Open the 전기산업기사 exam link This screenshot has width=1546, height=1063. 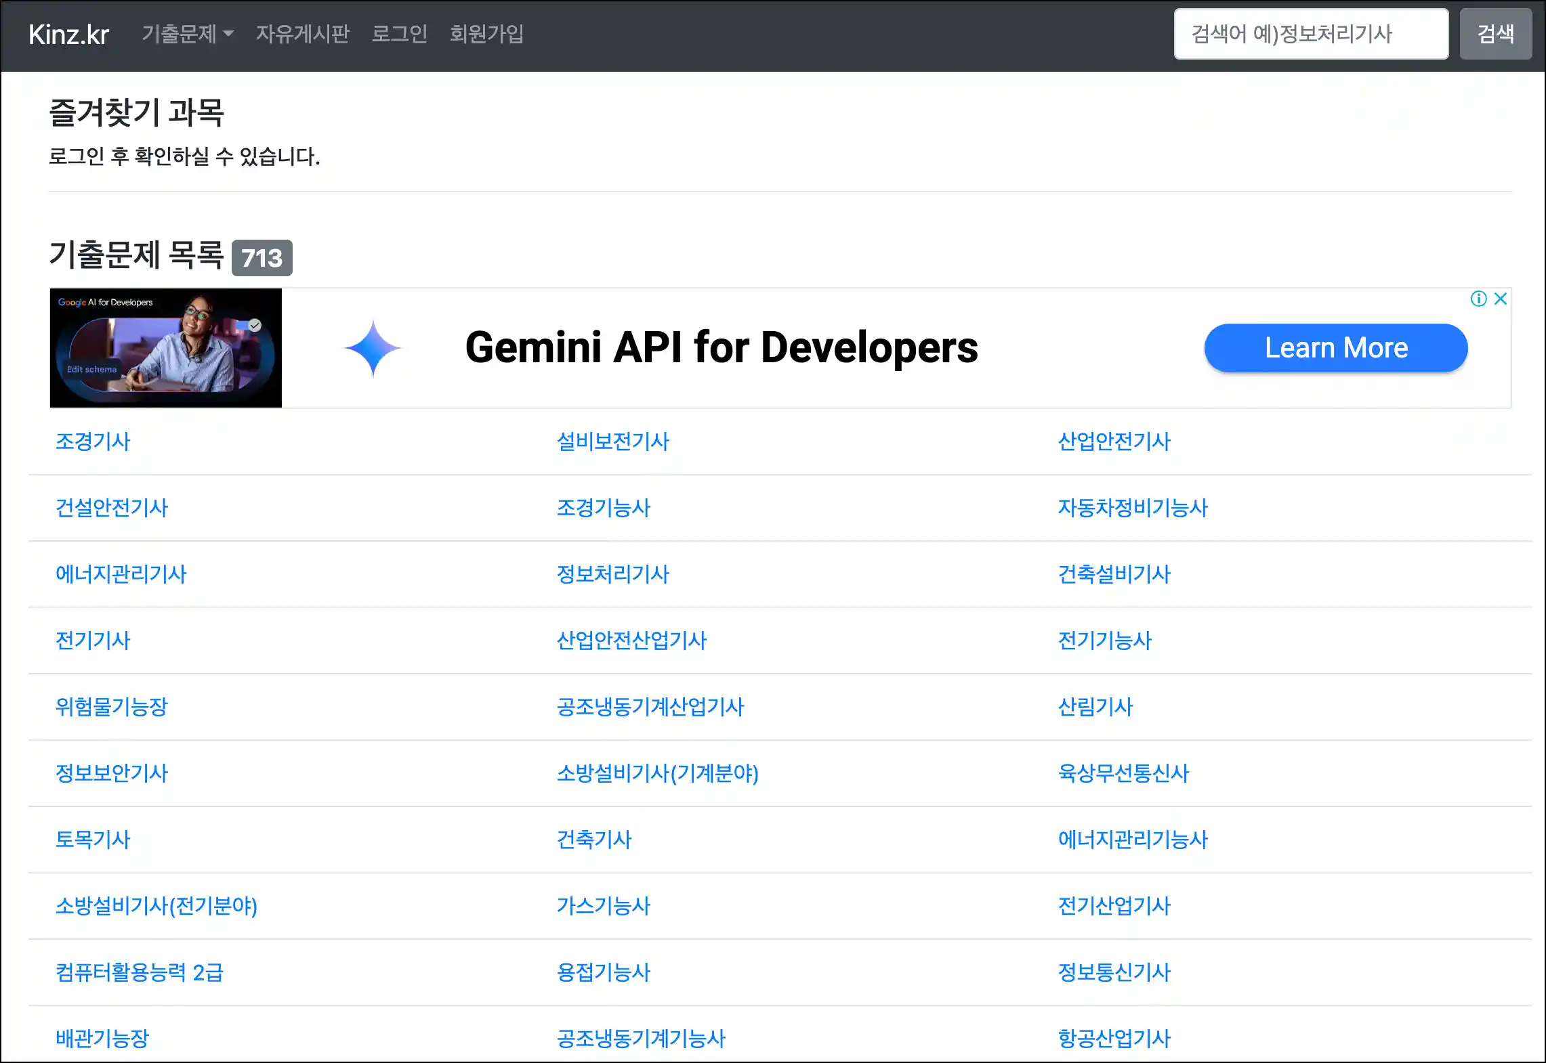(1114, 906)
